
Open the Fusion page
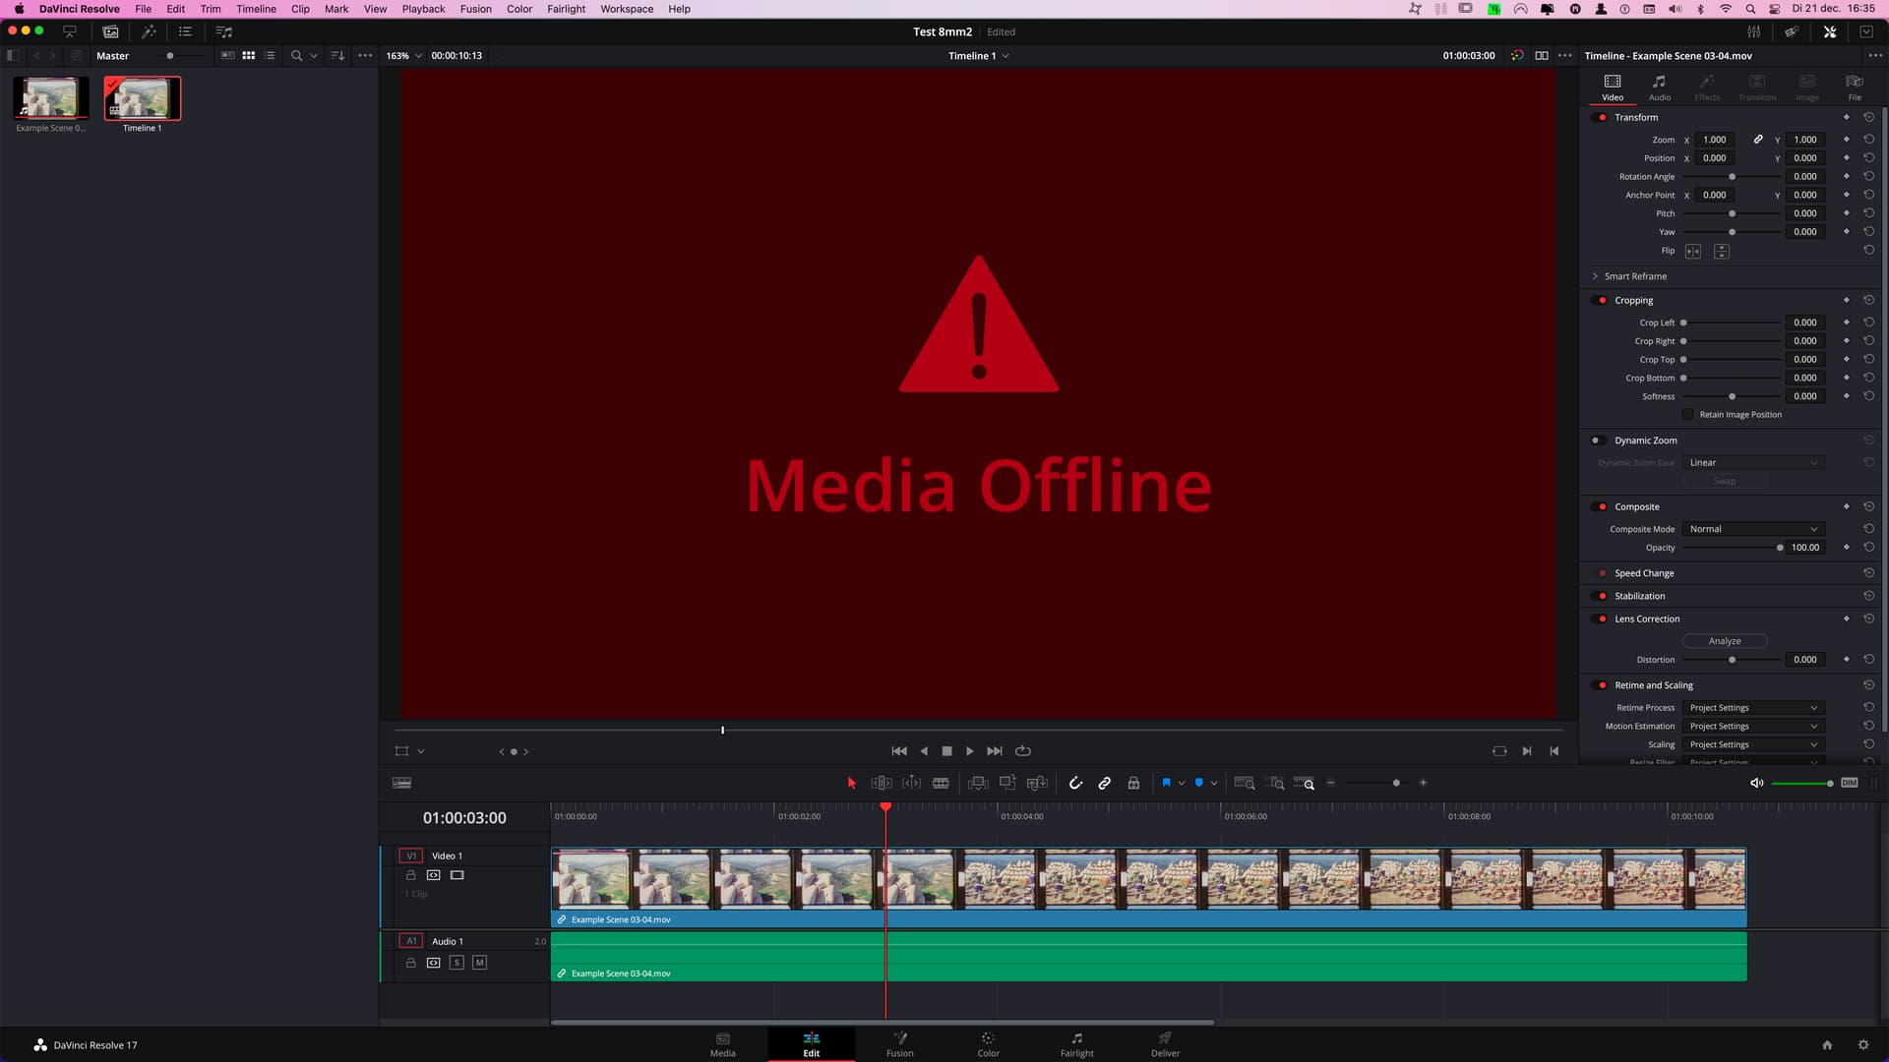pos(899,1045)
